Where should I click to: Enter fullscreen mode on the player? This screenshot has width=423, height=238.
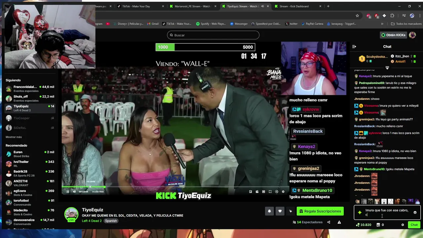[270, 192]
